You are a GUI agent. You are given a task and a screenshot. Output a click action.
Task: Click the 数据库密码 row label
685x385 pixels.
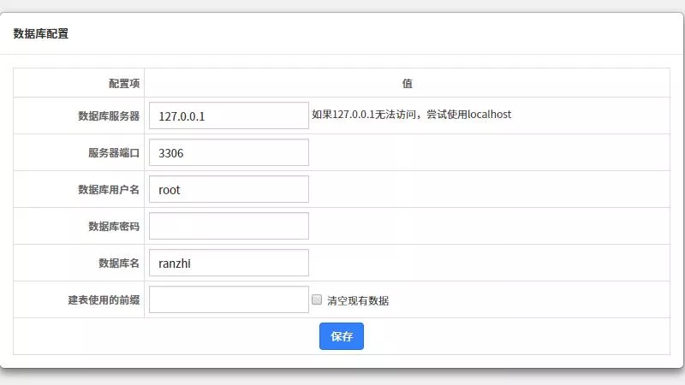(x=114, y=226)
